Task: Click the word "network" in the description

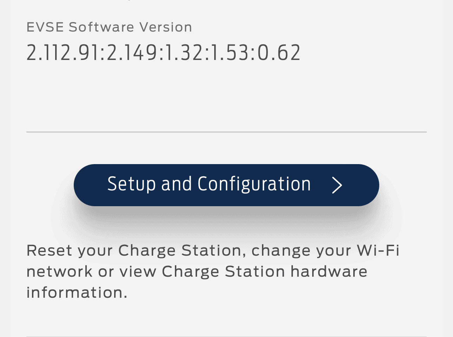Action: pos(59,272)
